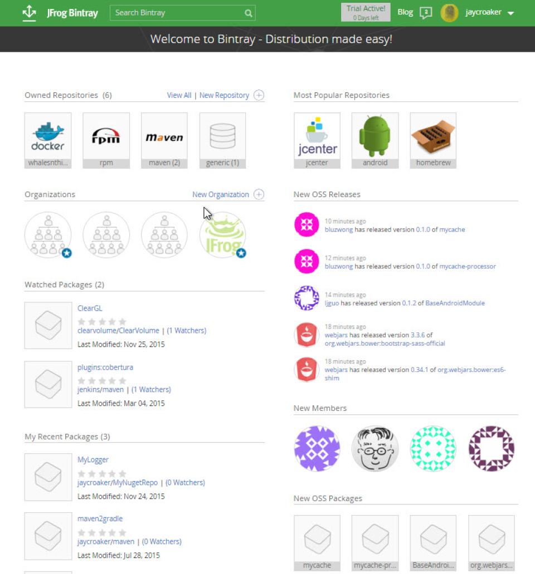The image size is (535, 574).
Task: Open the jenkins/maven repository link
Action: pyautogui.click(x=100, y=390)
